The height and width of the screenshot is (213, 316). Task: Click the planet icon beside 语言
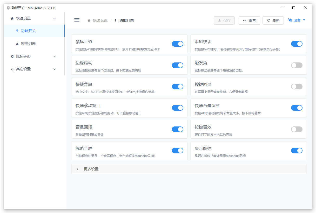pos(290,20)
